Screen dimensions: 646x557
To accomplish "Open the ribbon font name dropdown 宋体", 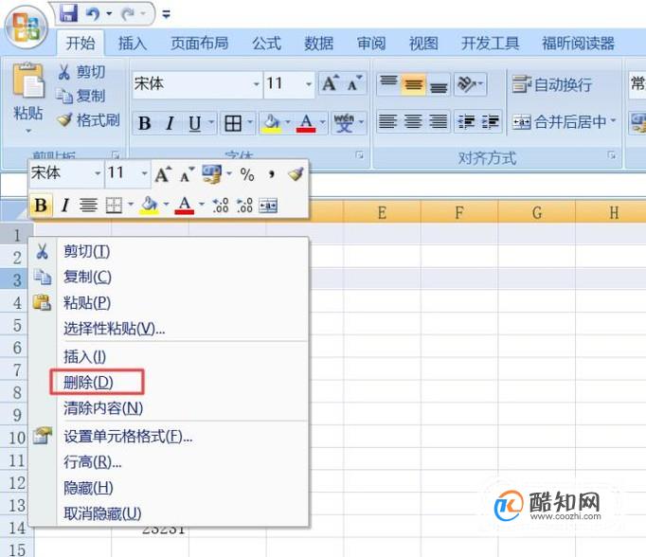I will click(257, 83).
